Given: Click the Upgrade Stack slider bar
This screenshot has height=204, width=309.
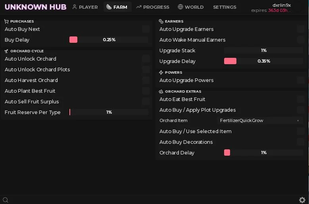Looking at the screenshot, I should click(263, 50).
